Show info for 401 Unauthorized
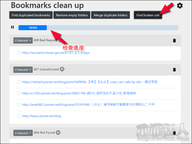Image resolution: width=192 pixels, height=144 pixels. [62, 69]
